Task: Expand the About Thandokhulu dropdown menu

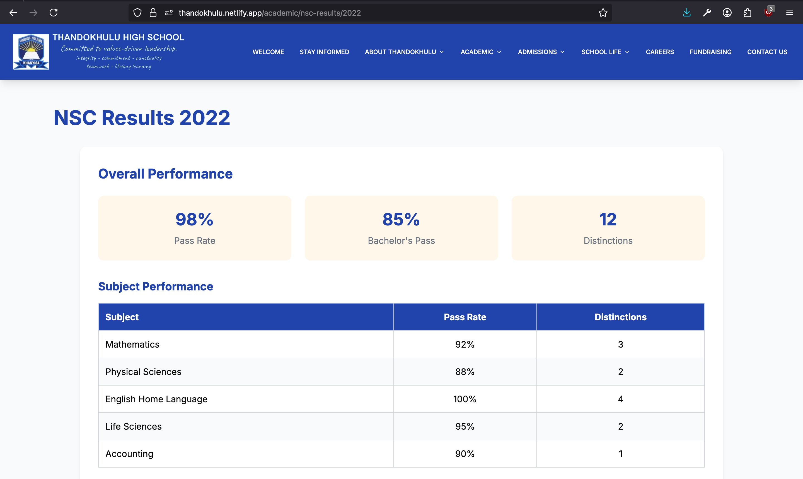Action: (404, 52)
